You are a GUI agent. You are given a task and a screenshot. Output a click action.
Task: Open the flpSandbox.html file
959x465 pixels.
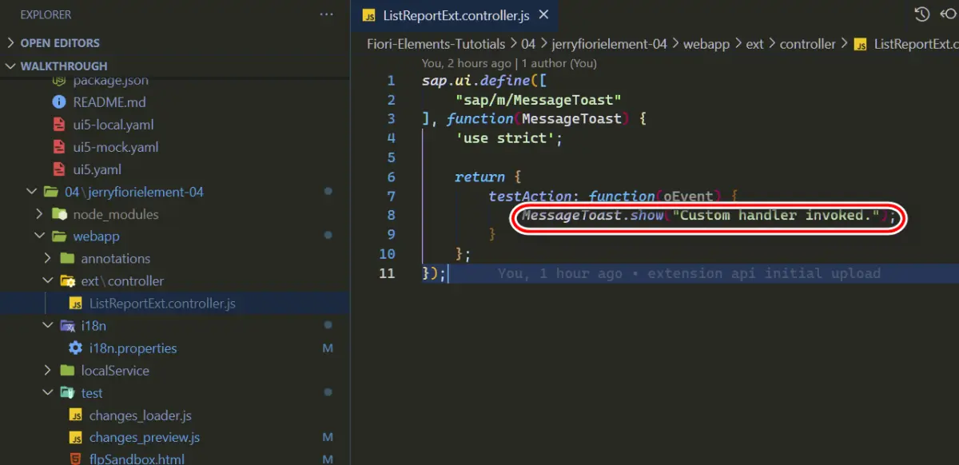pos(137,459)
